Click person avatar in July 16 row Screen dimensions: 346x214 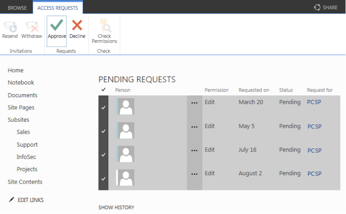coord(125,154)
